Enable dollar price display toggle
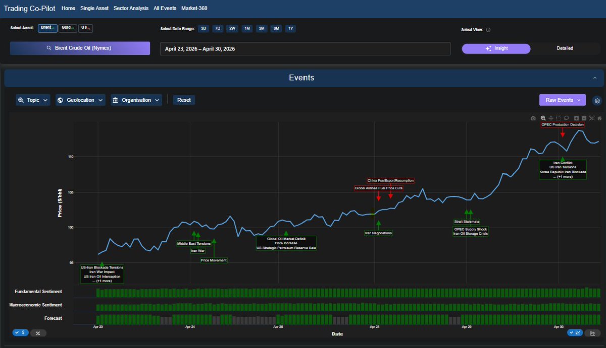 pos(21,332)
